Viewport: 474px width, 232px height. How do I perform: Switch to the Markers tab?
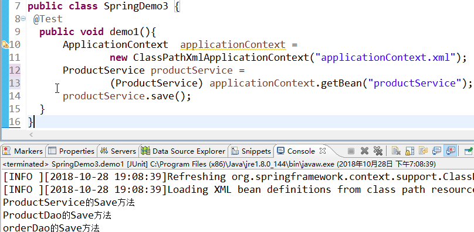point(23,151)
